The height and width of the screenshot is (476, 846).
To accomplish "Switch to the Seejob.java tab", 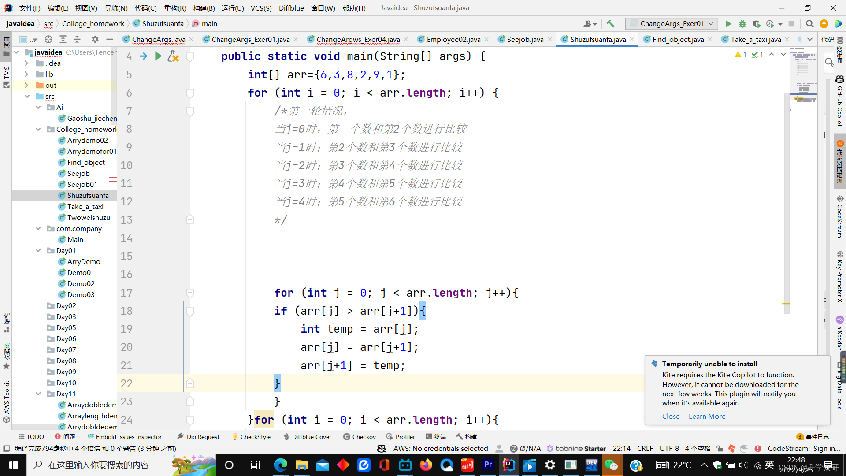I will click(x=525, y=39).
